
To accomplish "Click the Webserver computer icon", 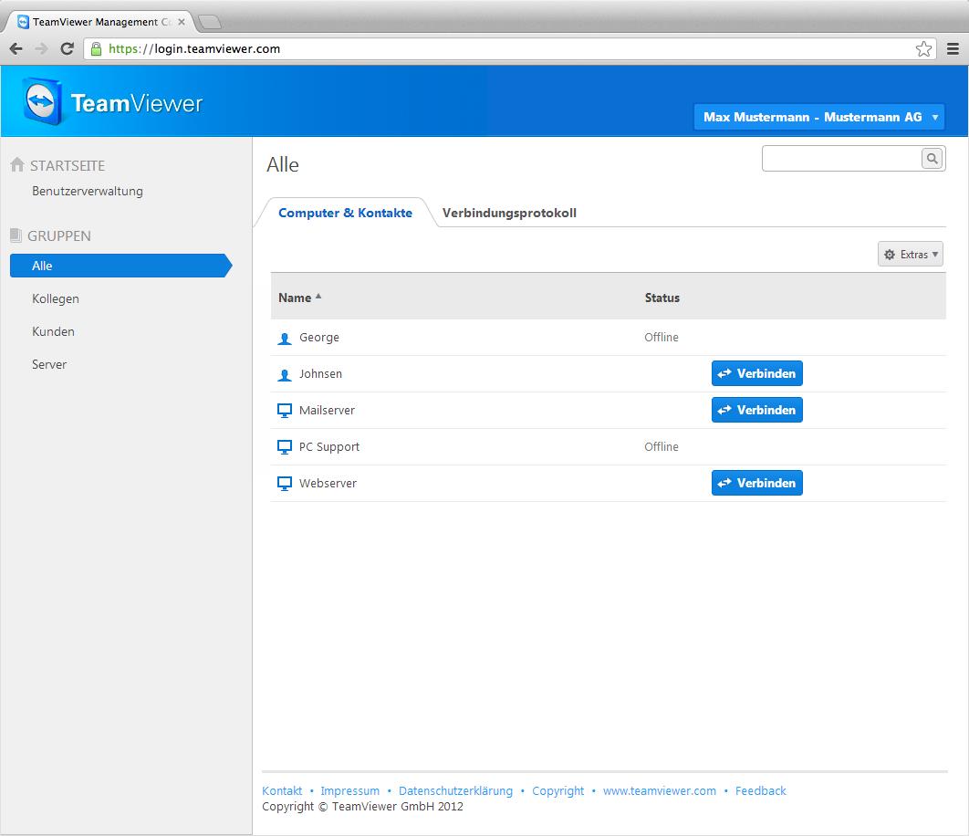I will (x=285, y=484).
